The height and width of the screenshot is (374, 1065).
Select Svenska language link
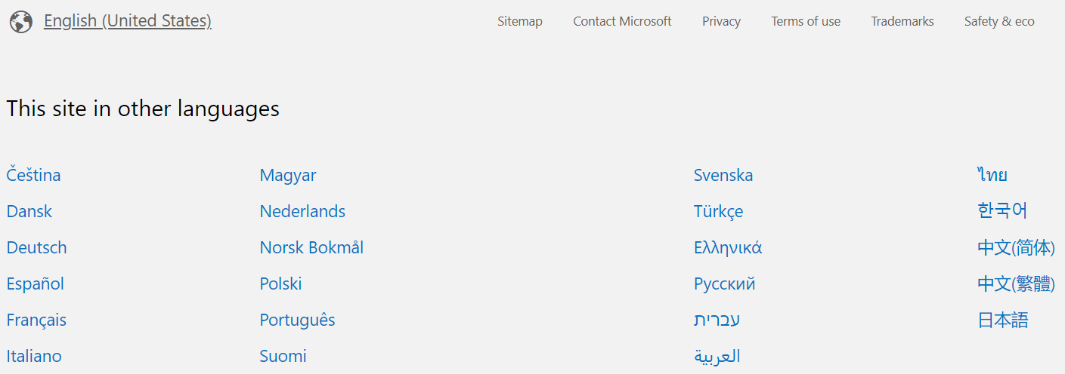(723, 175)
